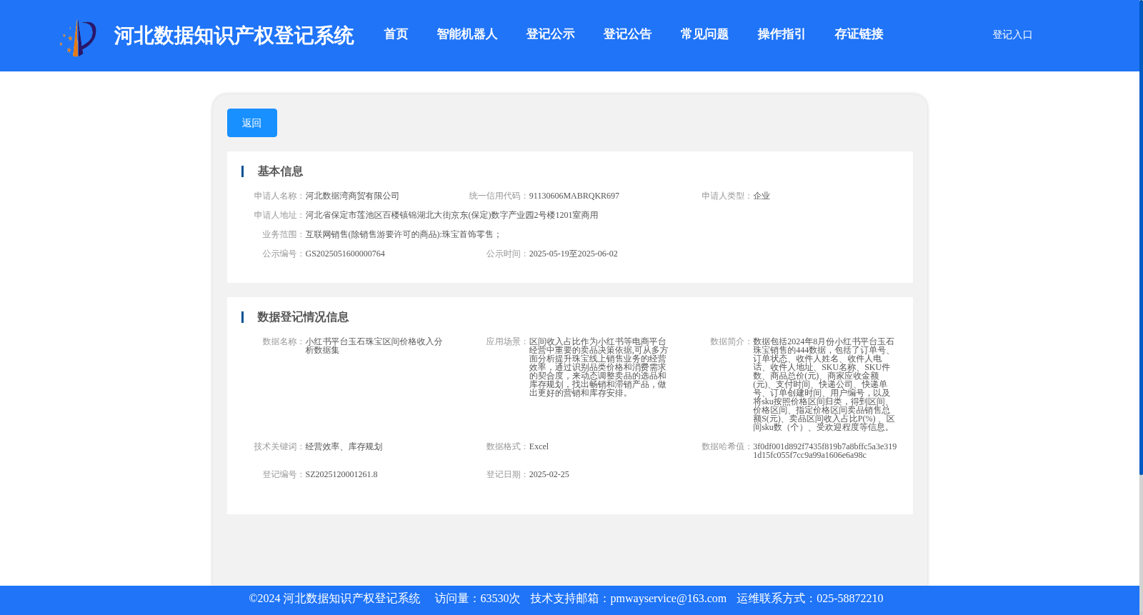Select the data hash value
The width and height of the screenshot is (1143, 615).
(x=824, y=451)
